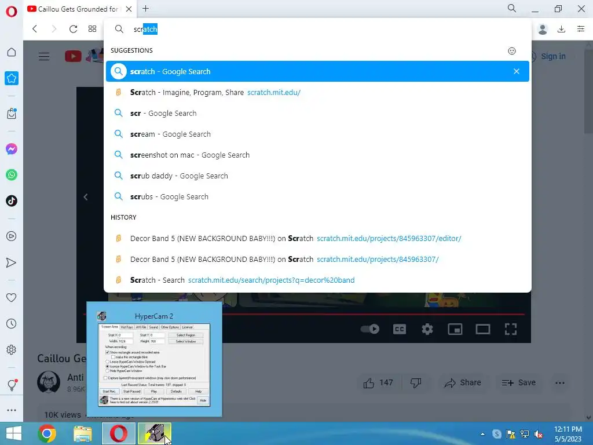
Task: Open Decor Band 5 project page without editor
Action: 317,259
